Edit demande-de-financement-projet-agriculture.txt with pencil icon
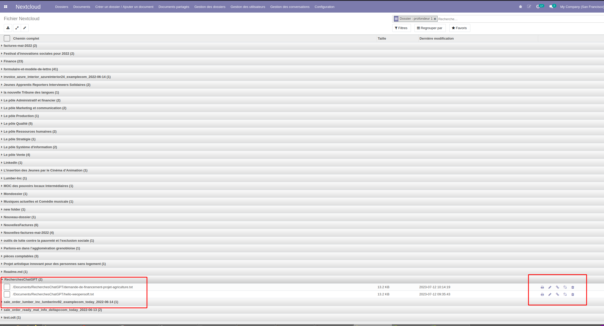 click(x=550, y=287)
